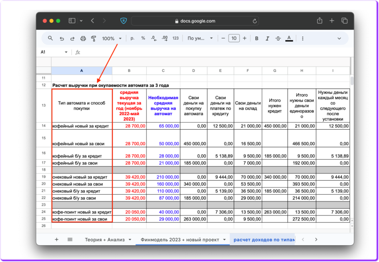The width and height of the screenshot is (379, 262).
Task: Click the font size input field
Action: pyautogui.click(x=234, y=39)
